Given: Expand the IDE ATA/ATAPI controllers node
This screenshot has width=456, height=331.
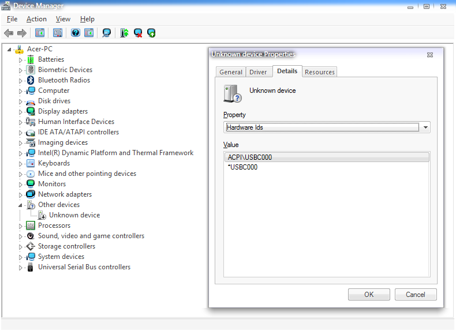Looking at the screenshot, I should coord(20,133).
